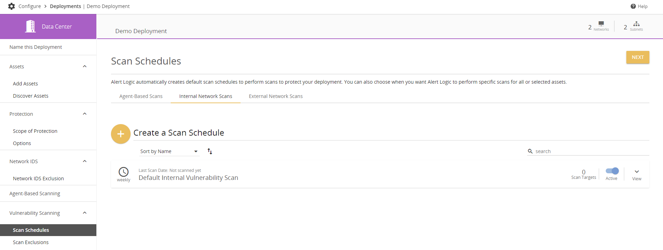Screen dimensions: 663x250
Task: Reverse sort order with arrows icon
Action: point(210,151)
